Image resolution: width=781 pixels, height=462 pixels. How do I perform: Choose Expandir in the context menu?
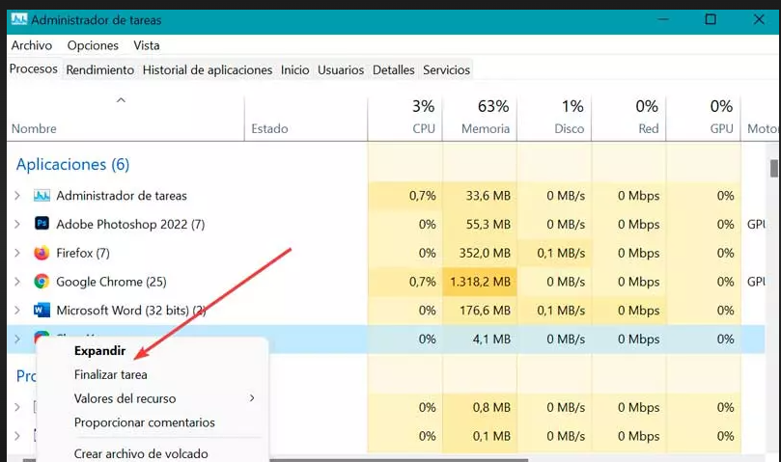[99, 351]
